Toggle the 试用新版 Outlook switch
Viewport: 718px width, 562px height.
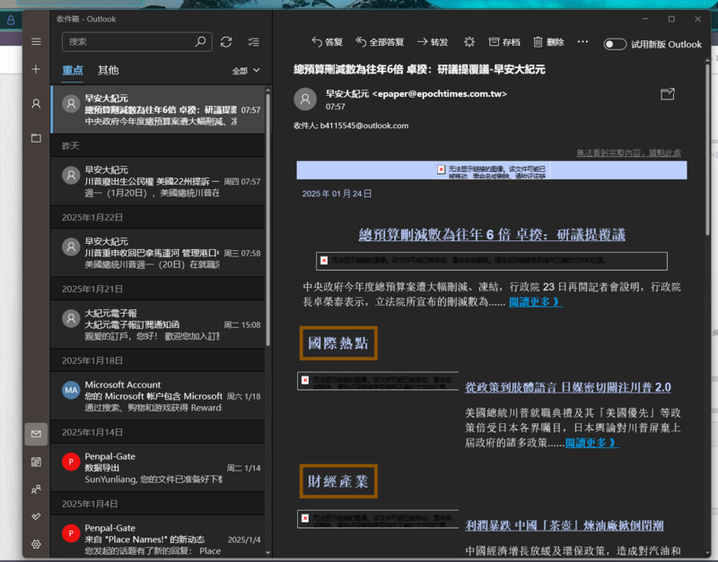[615, 44]
